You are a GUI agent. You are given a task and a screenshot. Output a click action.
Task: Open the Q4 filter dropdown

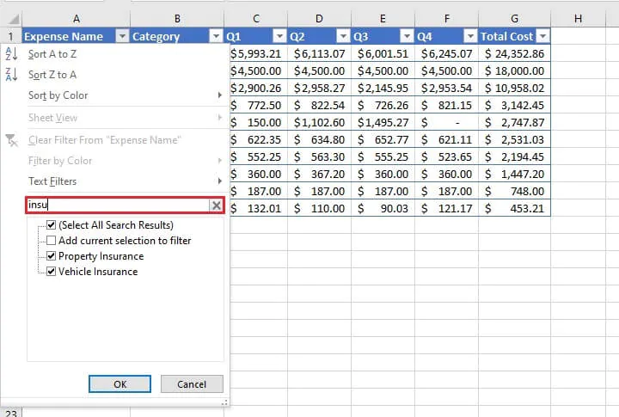click(470, 36)
